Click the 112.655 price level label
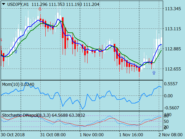 click(x=173, y=69)
